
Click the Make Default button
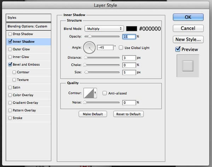(93, 114)
